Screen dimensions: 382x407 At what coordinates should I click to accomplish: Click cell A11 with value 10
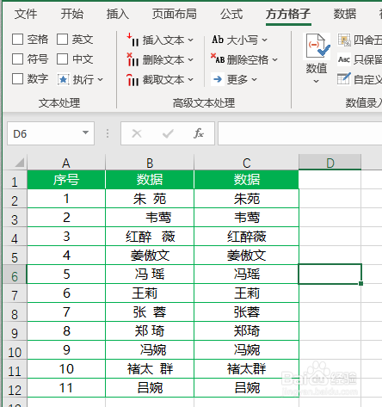click(66, 369)
